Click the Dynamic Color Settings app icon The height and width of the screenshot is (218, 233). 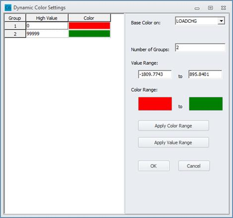coord(8,8)
